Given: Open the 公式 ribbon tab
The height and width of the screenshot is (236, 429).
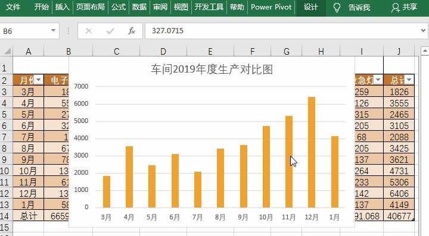Looking at the screenshot, I should tap(119, 7).
